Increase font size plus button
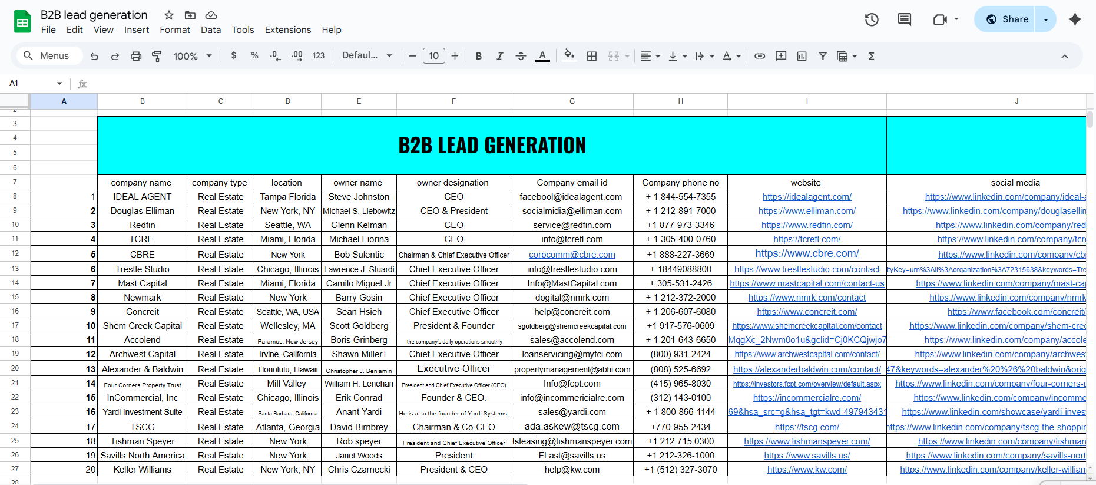1096x485 pixels. coord(455,56)
